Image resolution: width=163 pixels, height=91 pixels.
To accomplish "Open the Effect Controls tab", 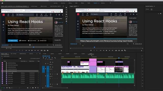I will (x=44, y=6).
